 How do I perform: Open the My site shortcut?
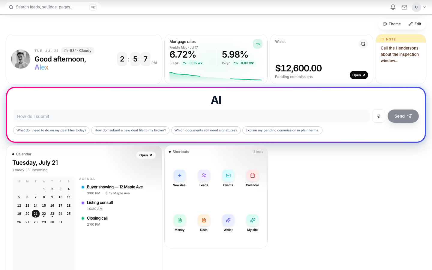(252, 223)
